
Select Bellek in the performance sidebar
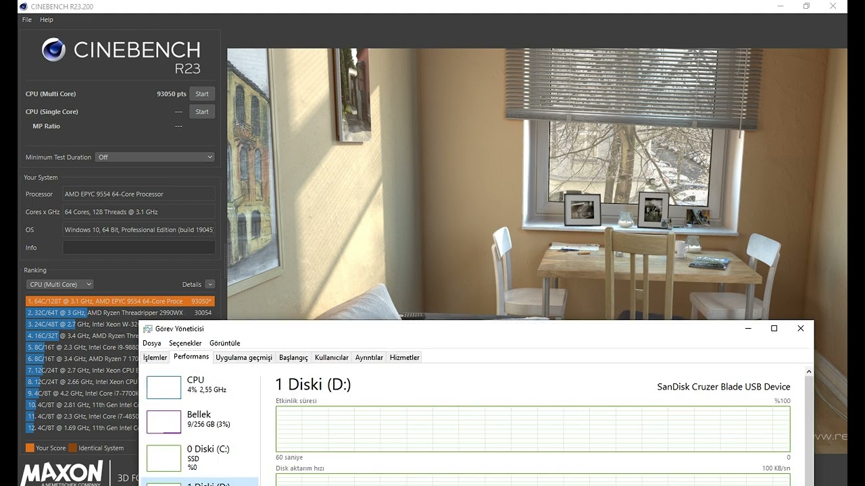[200, 421]
